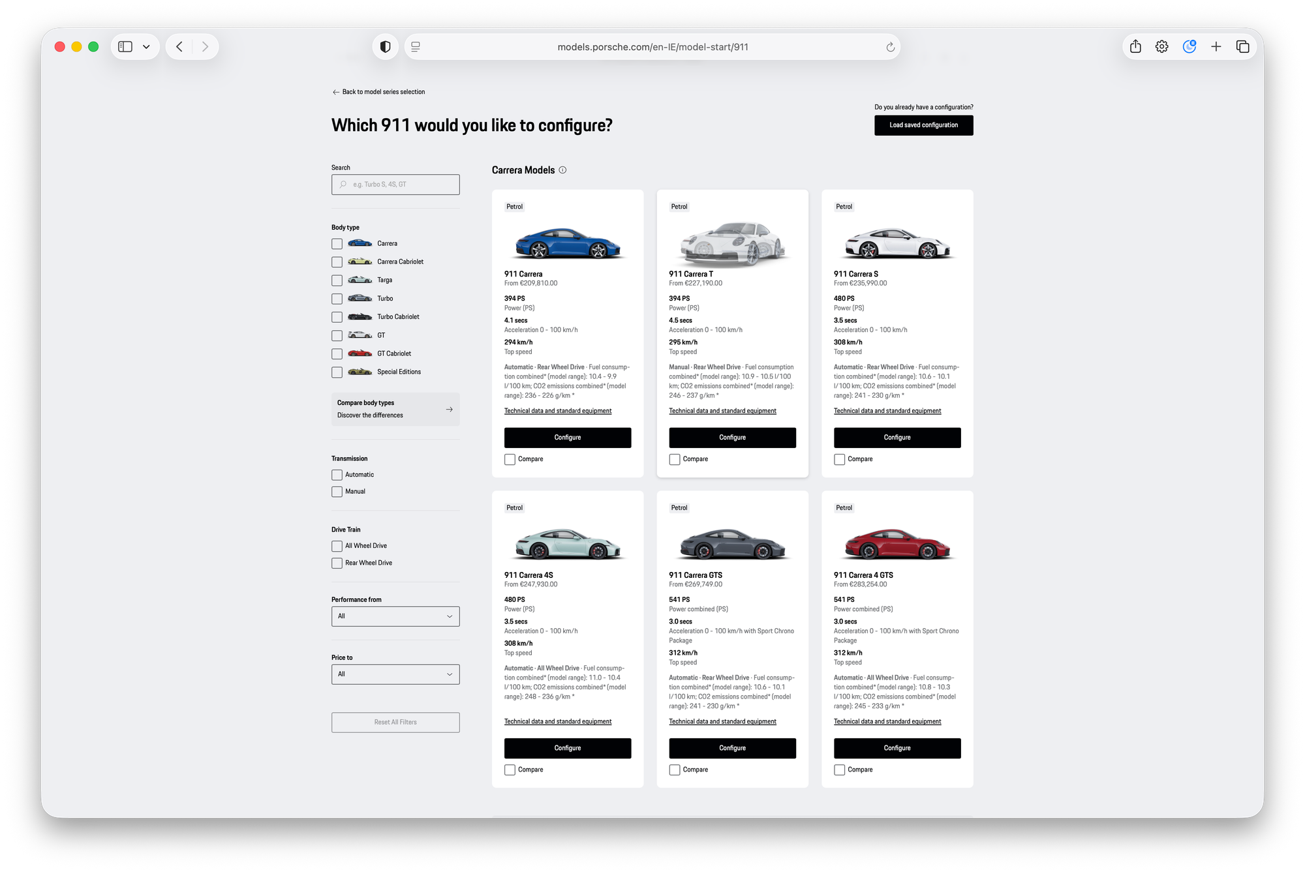This screenshot has height=872, width=1305.
Task: Open the Price to dropdown
Action: coord(395,674)
